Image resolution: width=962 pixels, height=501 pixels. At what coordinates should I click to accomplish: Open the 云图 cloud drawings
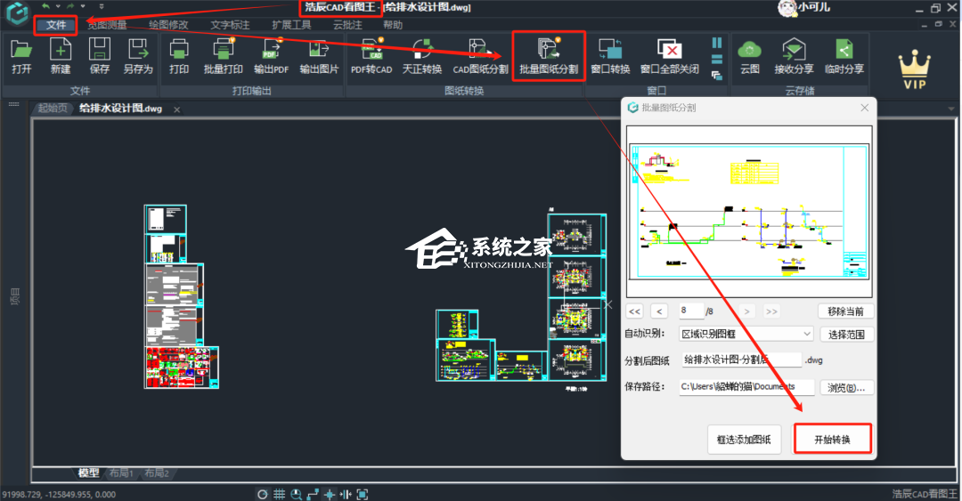[x=750, y=56]
